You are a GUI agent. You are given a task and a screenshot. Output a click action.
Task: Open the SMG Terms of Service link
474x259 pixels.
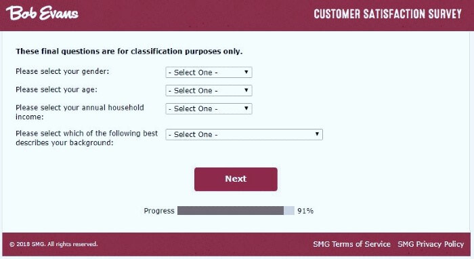click(x=351, y=244)
